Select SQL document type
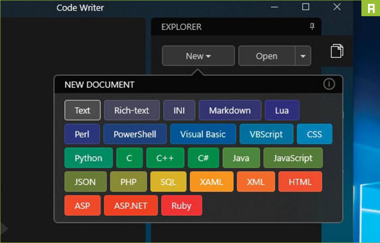 168,181
